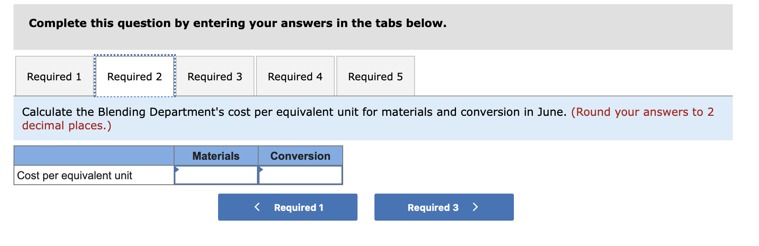Click the 'Complete this question' heading
This screenshot has width=759, height=246.
point(238,23)
